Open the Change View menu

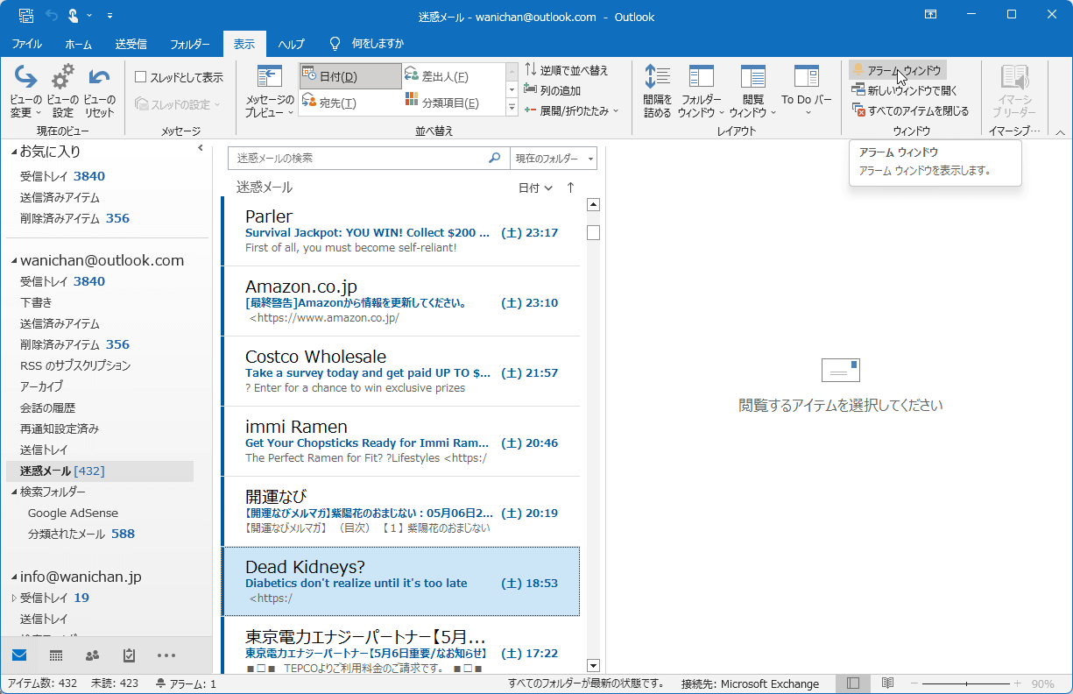coord(25,91)
